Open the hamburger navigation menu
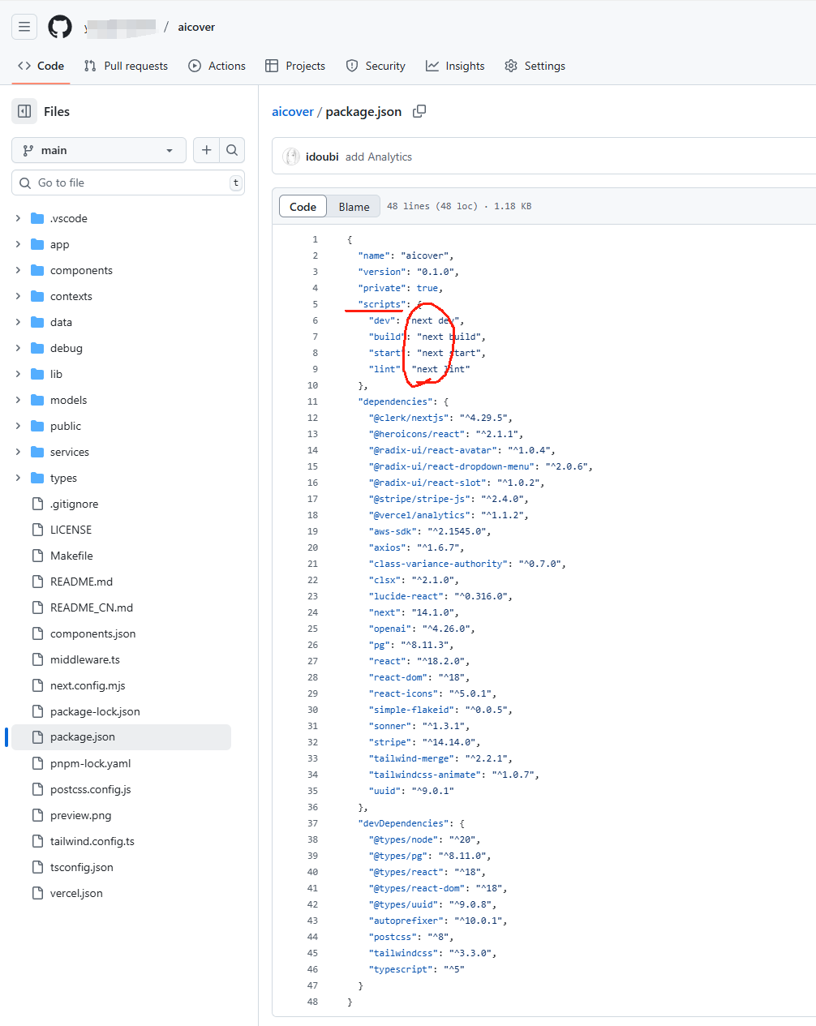The image size is (816, 1026). tap(24, 27)
